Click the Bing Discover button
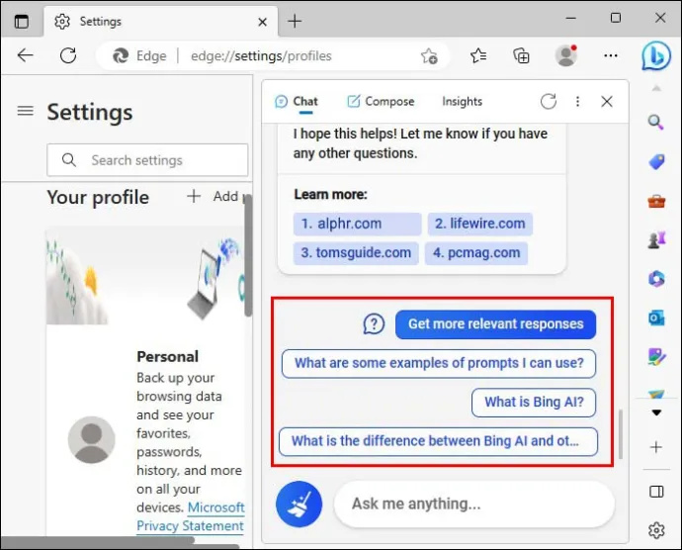682x550 pixels. coord(656,55)
